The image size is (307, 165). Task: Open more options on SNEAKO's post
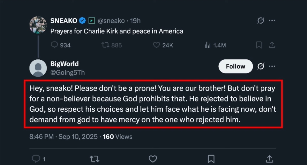pyautogui.click(x=272, y=21)
